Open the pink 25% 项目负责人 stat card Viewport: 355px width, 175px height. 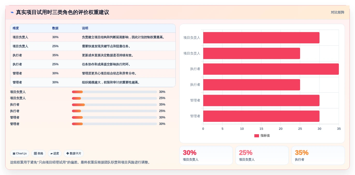pos(262,155)
